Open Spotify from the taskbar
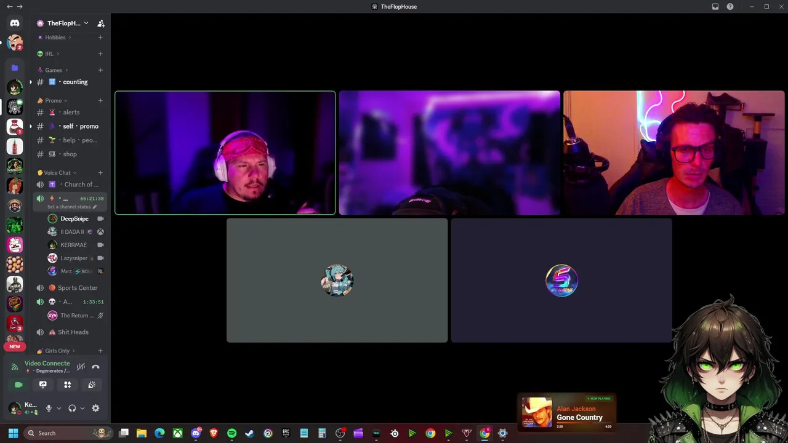Viewport: 788px width, 443px height. click(x=231, y=433)
